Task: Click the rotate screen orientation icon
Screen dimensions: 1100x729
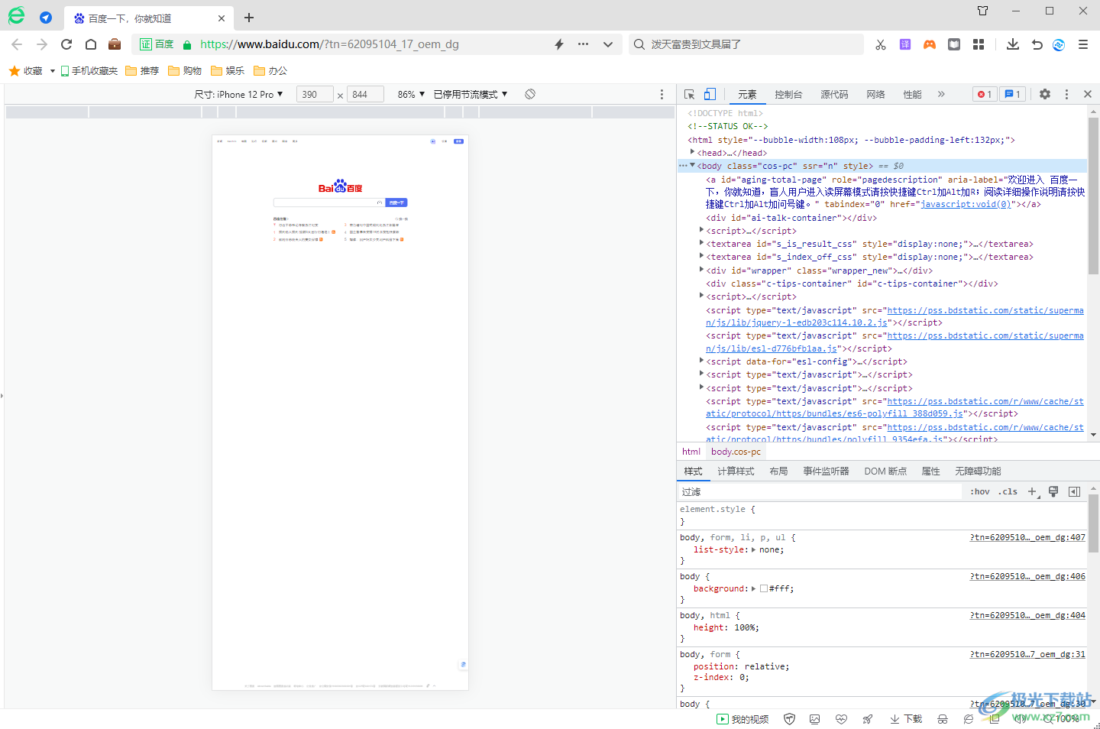Action: pyautogui.click(x=530, y=94)
